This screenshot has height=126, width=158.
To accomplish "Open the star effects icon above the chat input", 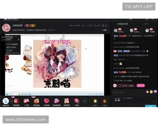I will tap(118, 92).
